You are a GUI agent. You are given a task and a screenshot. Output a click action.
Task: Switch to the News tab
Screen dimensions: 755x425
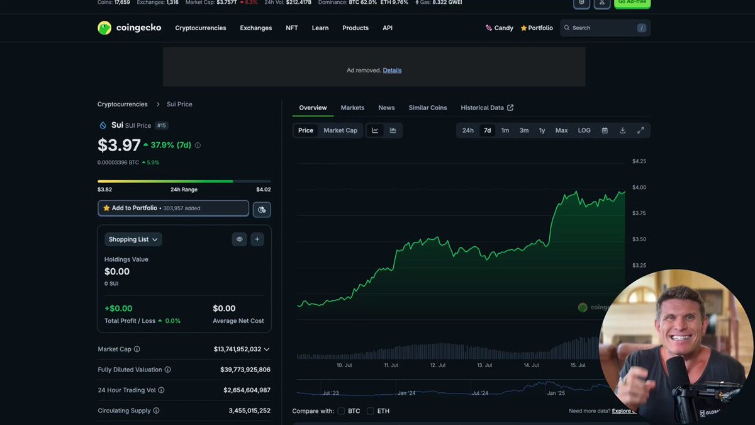coord(386,108)
